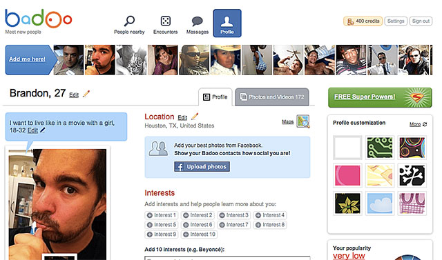
Task: Open the Encounters dice icon
Action: [166, 21]
